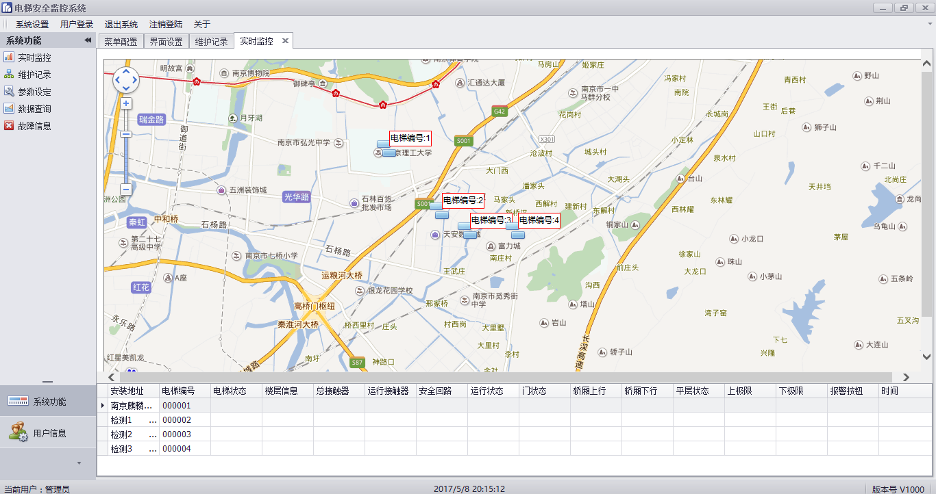The height and width of the screenshot is (494, 936).
Task: Switch to the 菜单配置 tab
Action: pos(121,42)
